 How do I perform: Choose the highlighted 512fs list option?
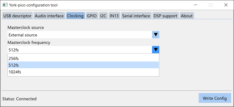[x=84, y=65]
